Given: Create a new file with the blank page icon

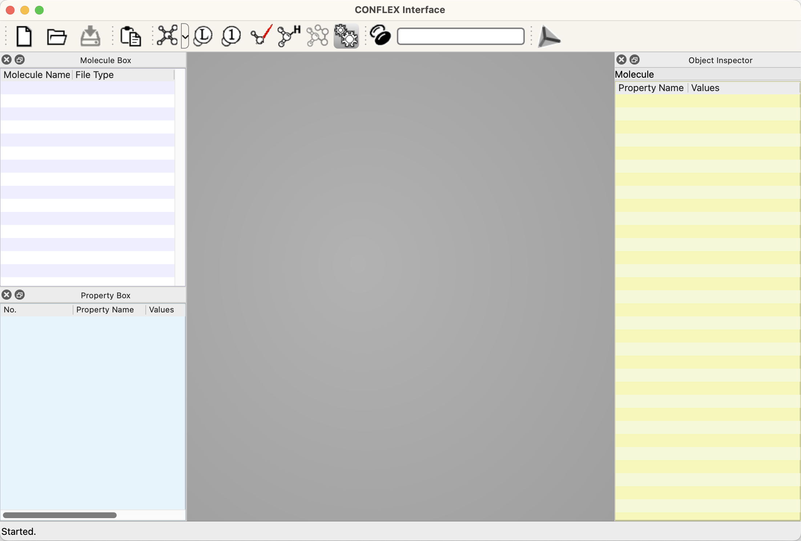Looking at the screenshot, I should tap(24, 36).
